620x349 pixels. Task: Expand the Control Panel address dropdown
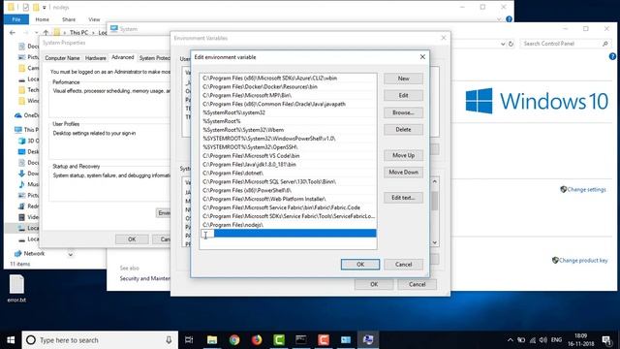tap(503, 44)
